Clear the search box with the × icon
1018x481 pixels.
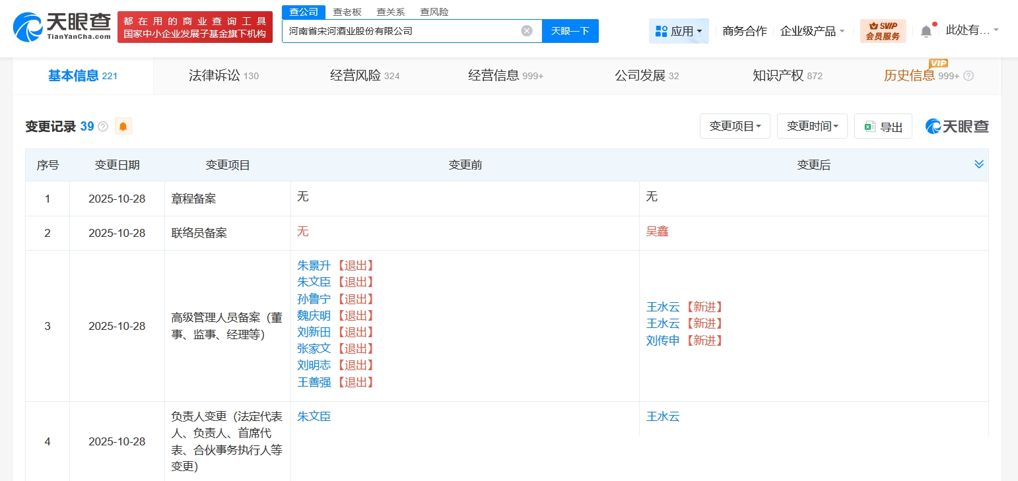point(527,30)
